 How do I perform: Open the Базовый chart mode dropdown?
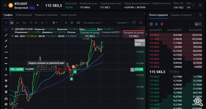click(123, 23)
